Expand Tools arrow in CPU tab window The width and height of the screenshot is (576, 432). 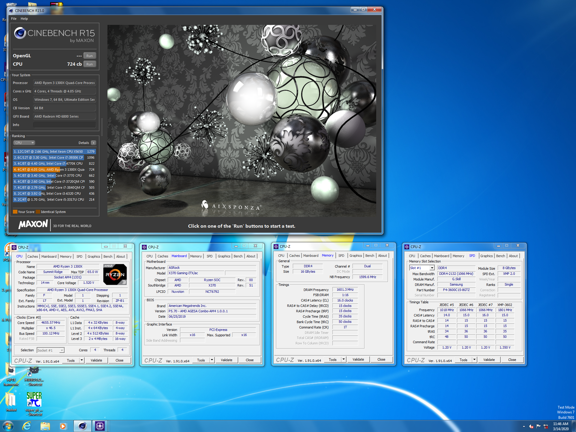pos(82,360)
